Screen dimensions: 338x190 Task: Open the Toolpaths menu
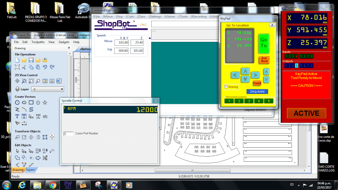click(x=38, y=42)
